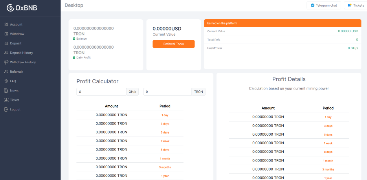Click the Logout icon in sidebar
Screen dimensions: 367x180
6,109
